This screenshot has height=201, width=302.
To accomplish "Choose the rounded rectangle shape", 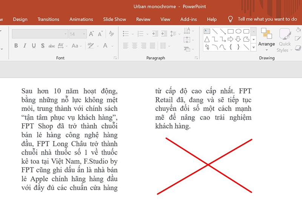I will tap(247, 31).
